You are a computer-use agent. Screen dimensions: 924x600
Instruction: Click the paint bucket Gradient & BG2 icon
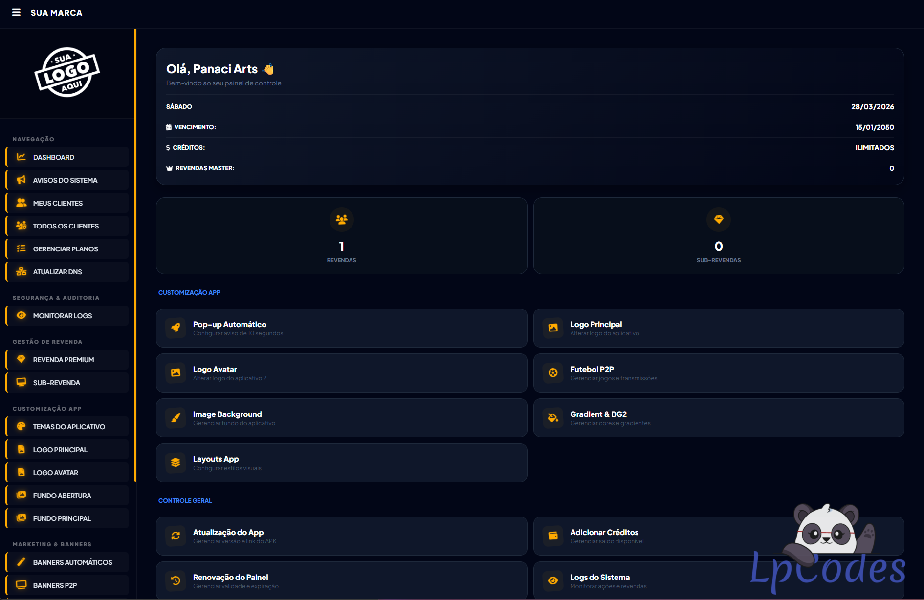(x=553, y=418)
